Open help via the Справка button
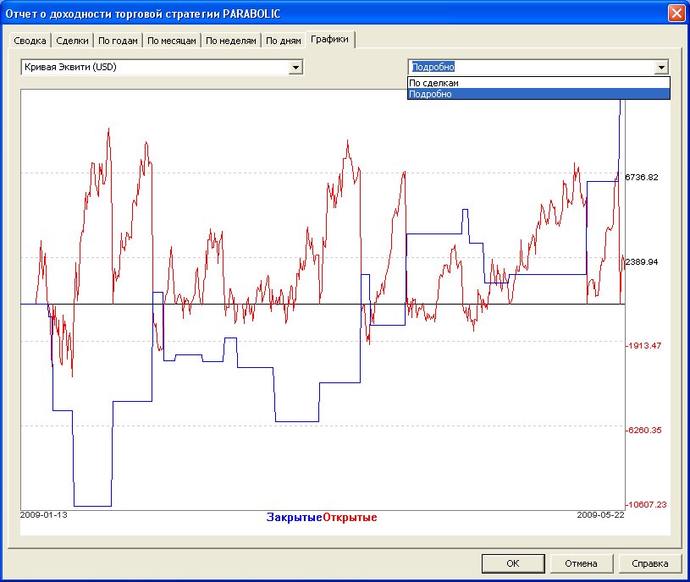The image size is (690, 582). click(x=650, y=563)
